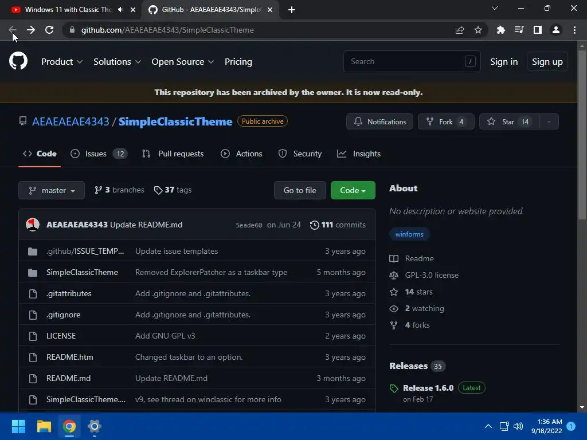Expand the Product menu
587x440 pixels.
62,62
